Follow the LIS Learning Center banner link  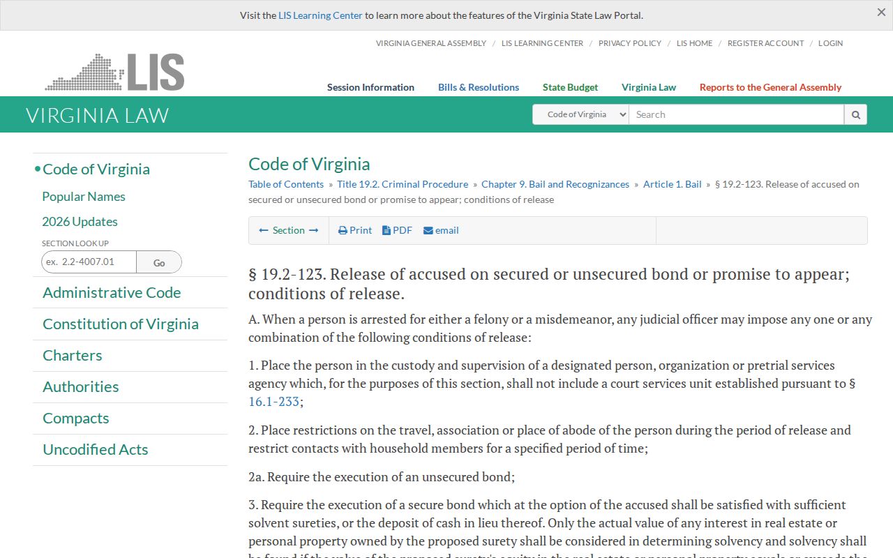click(320, 15)
